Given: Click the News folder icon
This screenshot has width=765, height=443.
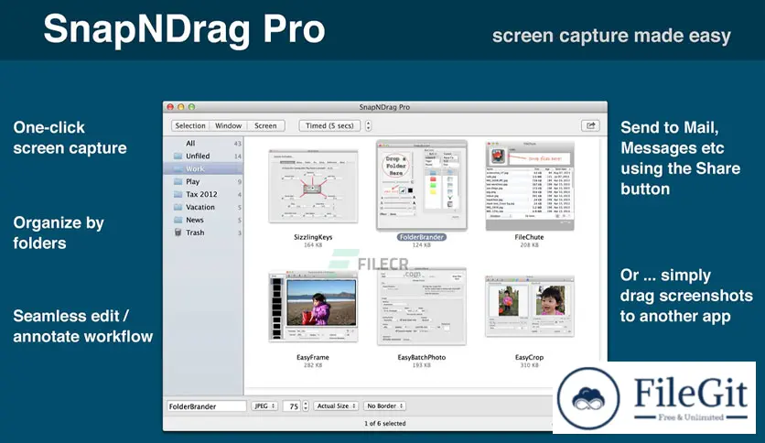Looking at the screenshot, I should (x=178, y=220).
